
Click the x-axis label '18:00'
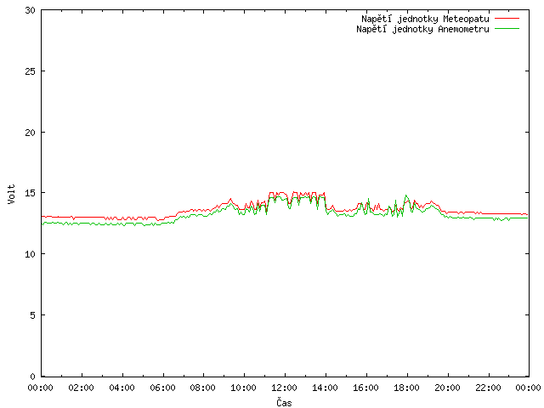pyautogui.click(x=406, y=388)
